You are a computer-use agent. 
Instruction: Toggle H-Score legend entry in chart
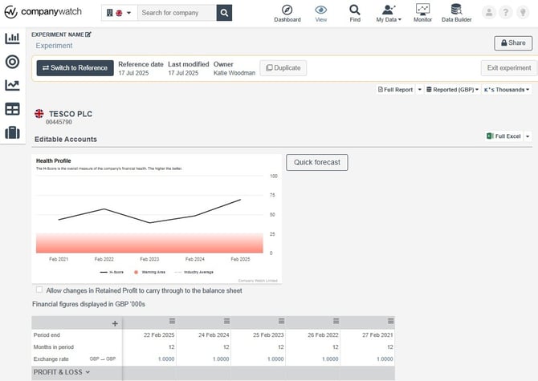click(112, 272)
